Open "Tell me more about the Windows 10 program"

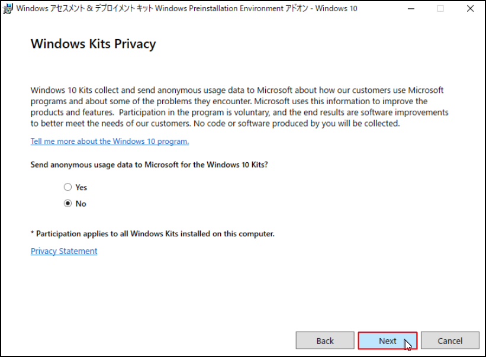point(110,141)
